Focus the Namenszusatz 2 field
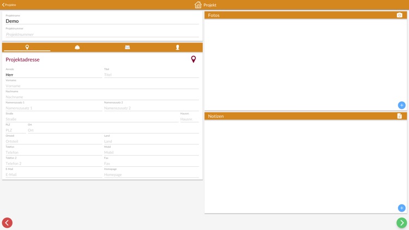This screenshot has width=409, height=230. pyautogui.click(x=152, y=108)
